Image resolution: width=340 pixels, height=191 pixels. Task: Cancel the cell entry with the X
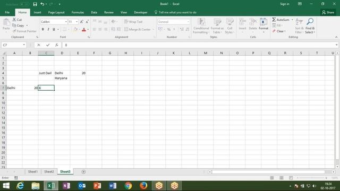pos(39,45)
